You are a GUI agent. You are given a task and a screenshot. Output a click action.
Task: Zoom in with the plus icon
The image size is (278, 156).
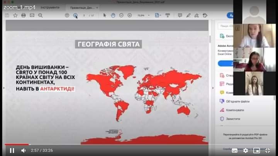coord(130,15)
